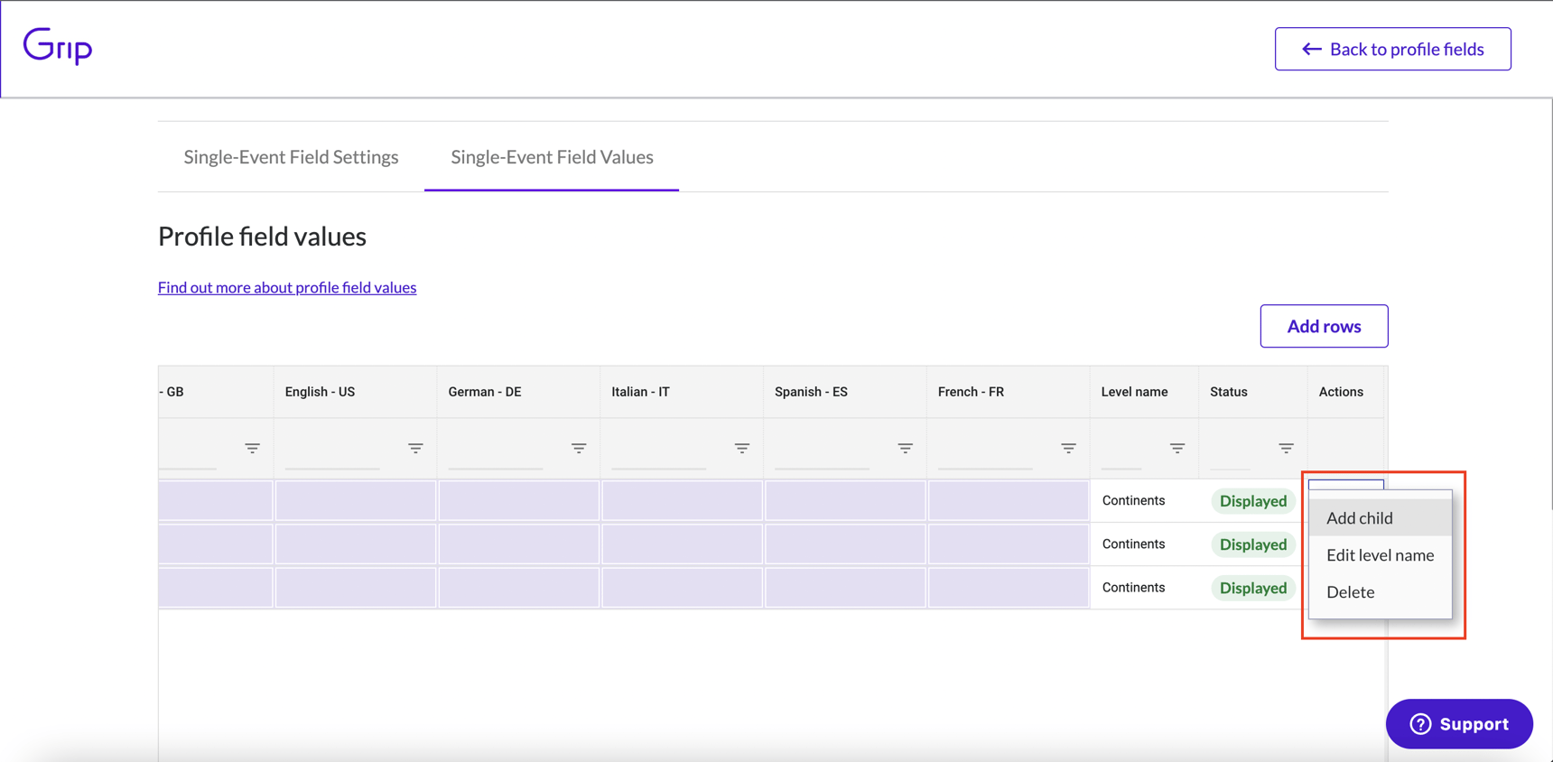Click the Status column header
Viewport: 1553px width, 762px height.
point(1253,392)
